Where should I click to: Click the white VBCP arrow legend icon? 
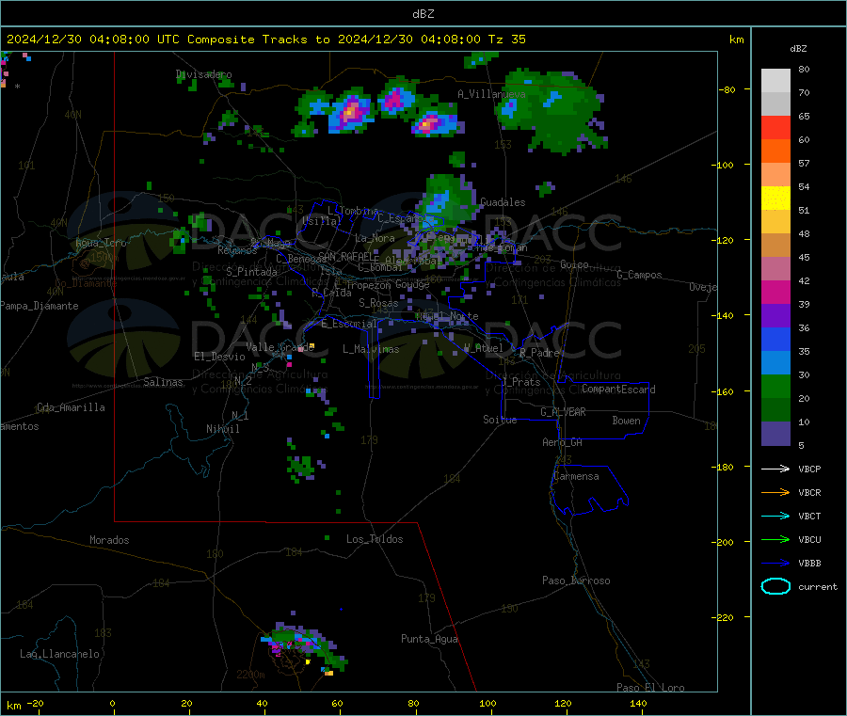click(x=775, y=469)
